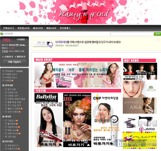Viewport: 161px width, 151px height.
Task: Click the board icon beside 이벤트 당첨자 발표
Action: point(6,99)
